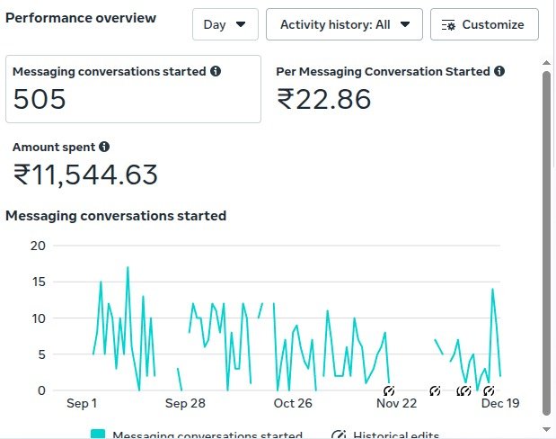
Task: Click the chart title Messaging conversations started
Action: tap(116, 216)
